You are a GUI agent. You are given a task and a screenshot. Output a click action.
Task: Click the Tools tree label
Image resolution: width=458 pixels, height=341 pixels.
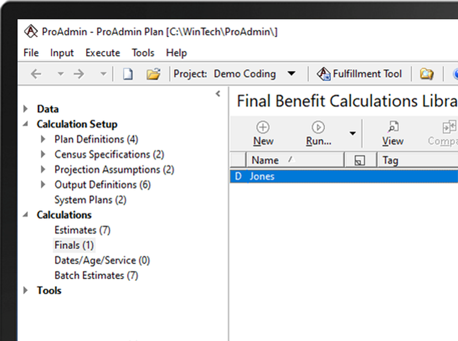pyautogui.click(x=49, y=291)
